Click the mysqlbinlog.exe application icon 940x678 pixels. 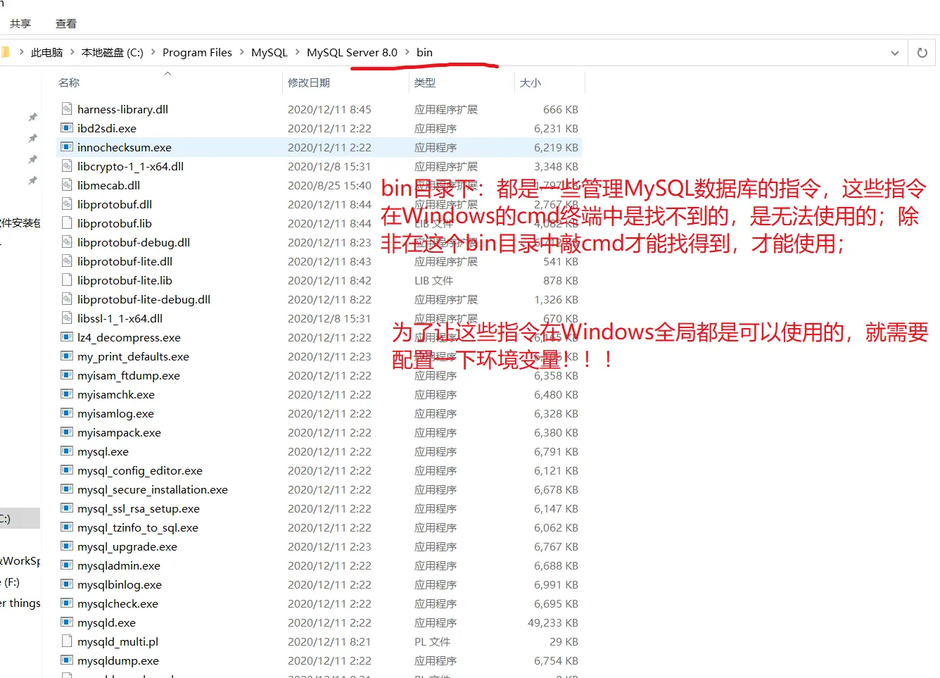67,584
